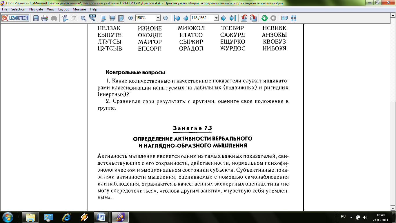Viewport: 396px width, 223px height.
Task: Open the File menu
Action: [x=5, y=9]
